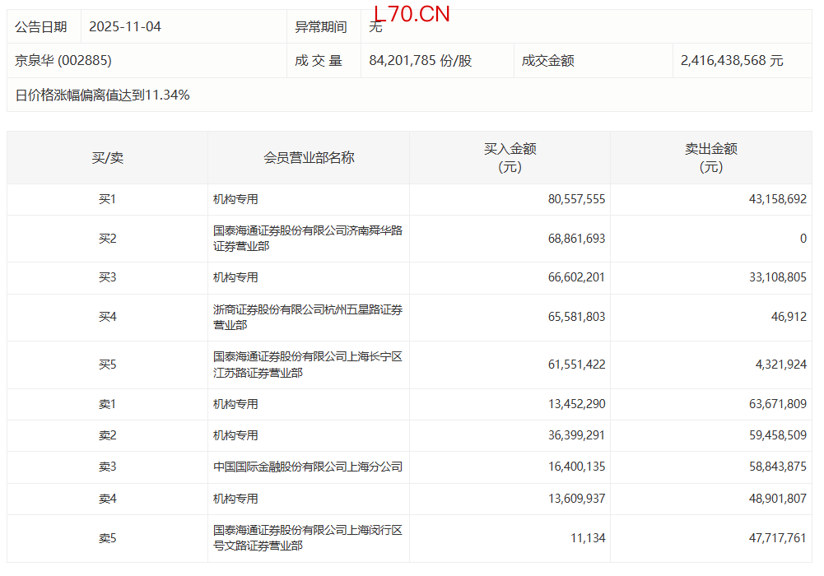Screen dimensions: 824x576
Task: Click the 卖出金额 column header
Action: [x=710, y=157]
